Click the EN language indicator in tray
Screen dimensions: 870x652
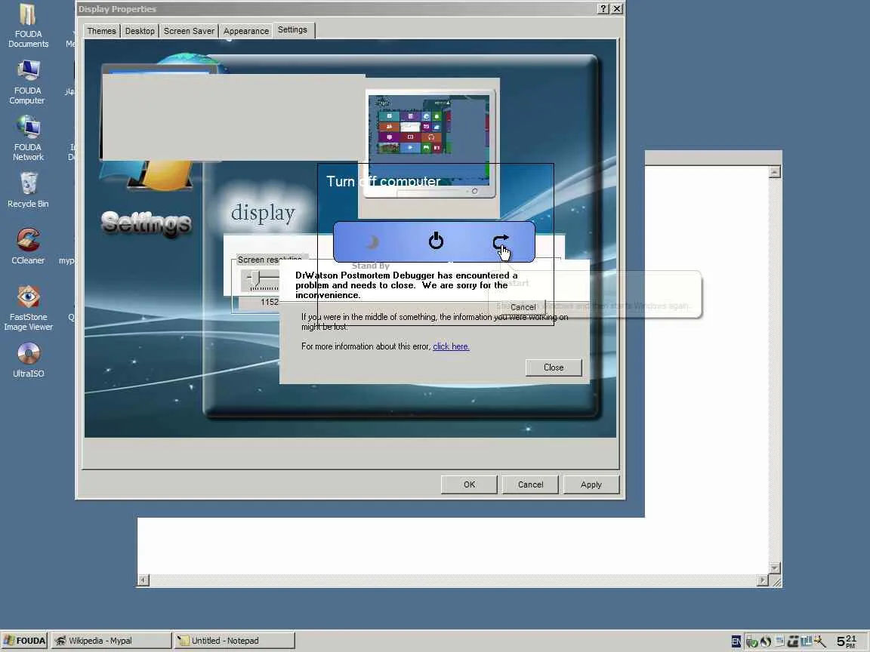tap(736, 641)
